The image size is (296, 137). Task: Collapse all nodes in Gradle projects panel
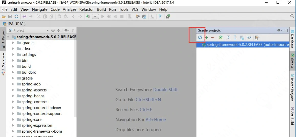(235, 38)
